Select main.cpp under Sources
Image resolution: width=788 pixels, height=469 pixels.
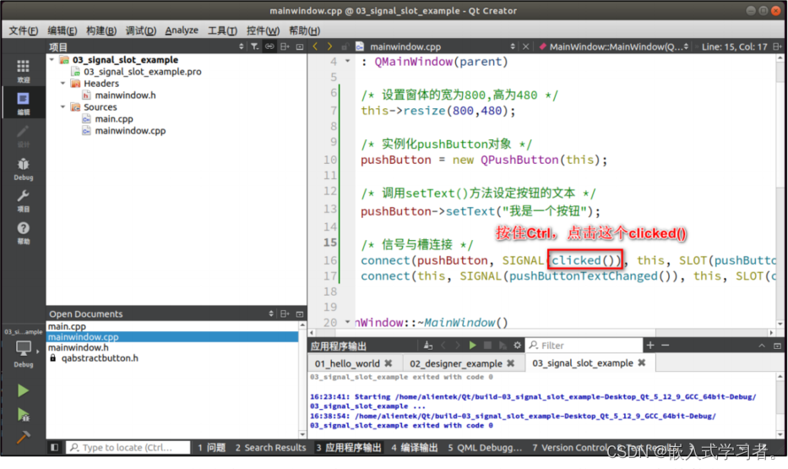[x=113, y=118]
